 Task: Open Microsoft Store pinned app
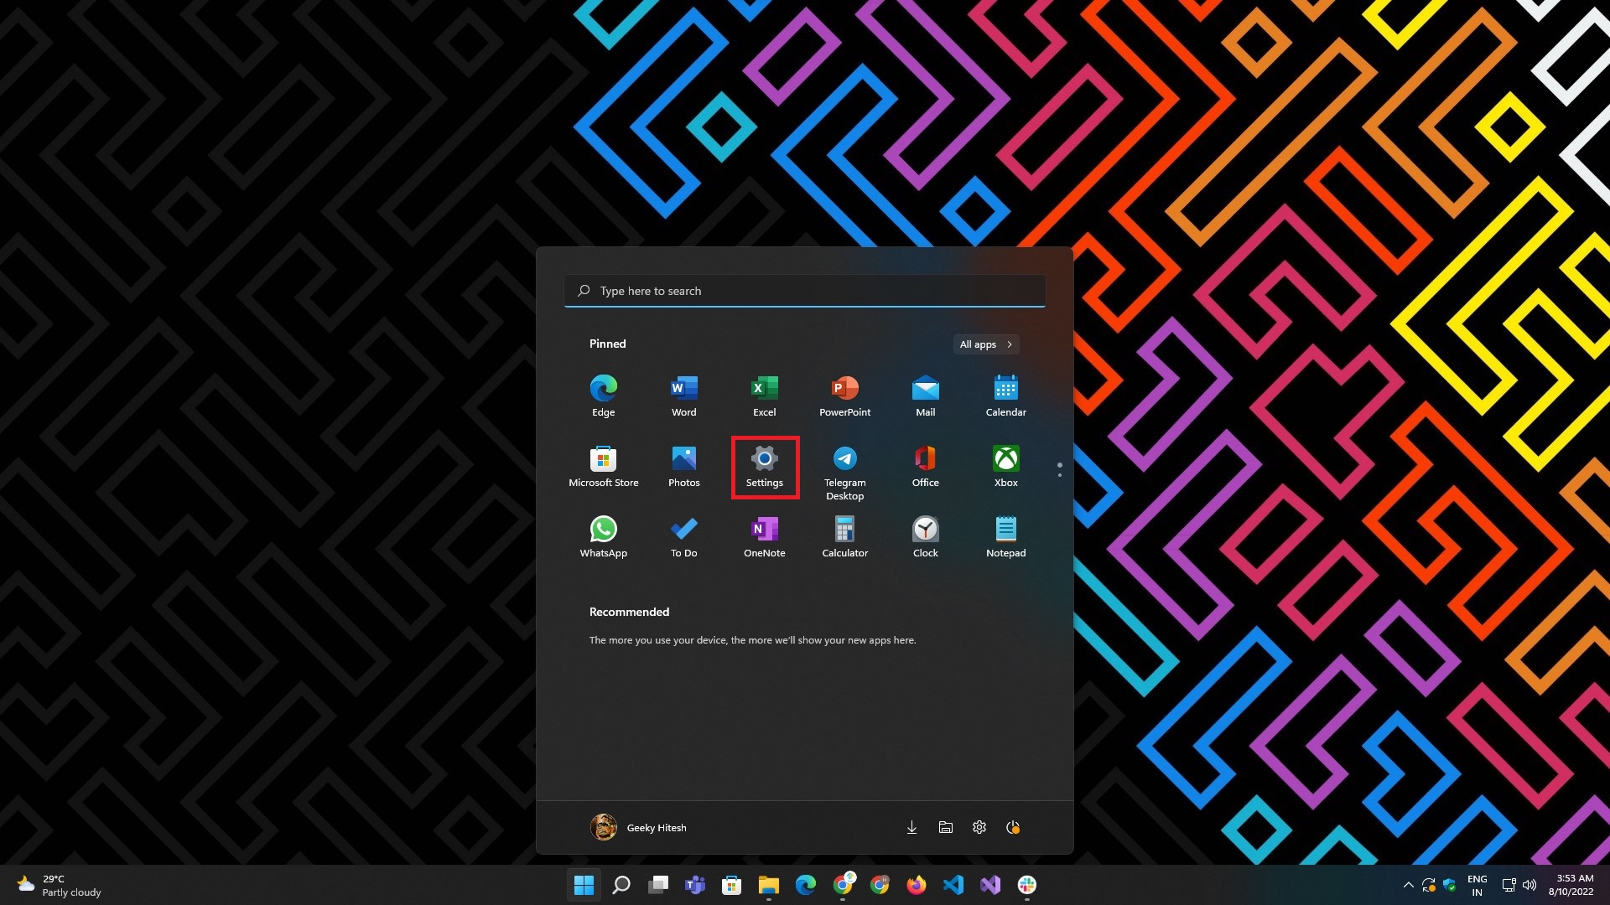(x=603, y=466)
